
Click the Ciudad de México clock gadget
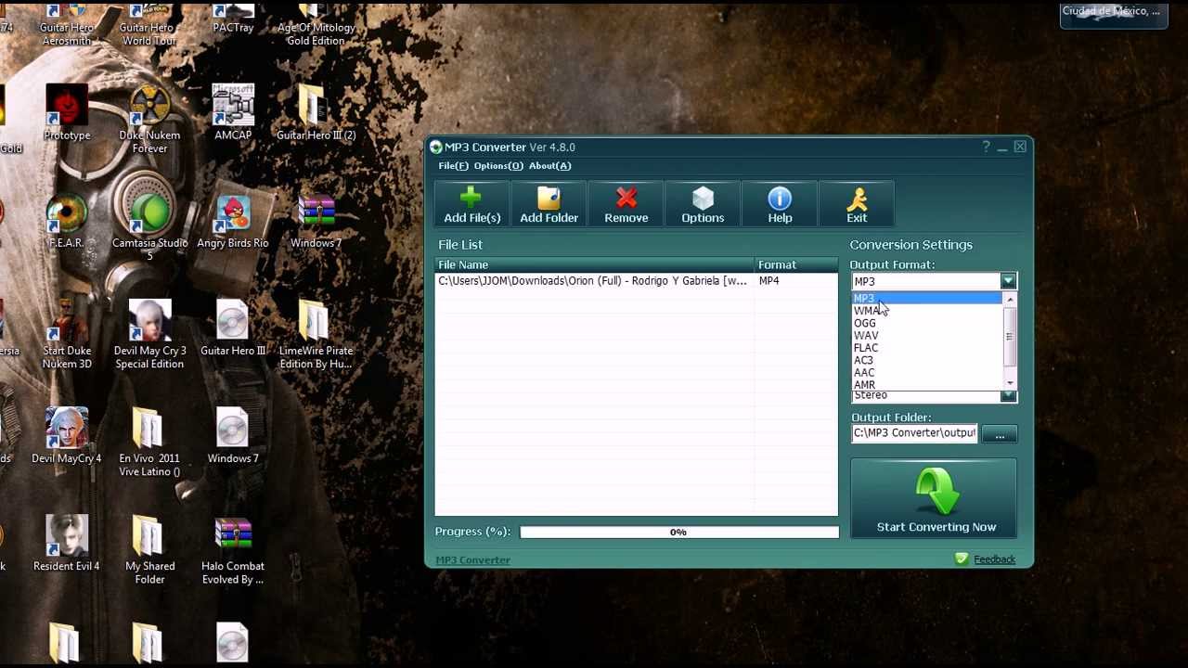point(1113,16)
